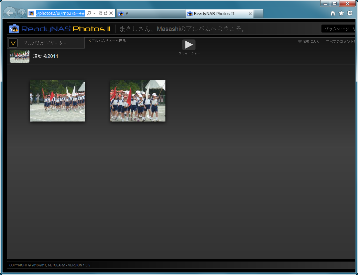Open the second photo with red flags
The width and height of the screenshot is (358, 275).
(138, 101)
